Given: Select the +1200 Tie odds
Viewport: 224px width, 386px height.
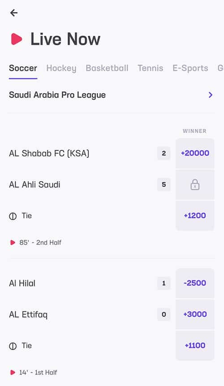Looking at the screenshot, I should click(195, 216).
